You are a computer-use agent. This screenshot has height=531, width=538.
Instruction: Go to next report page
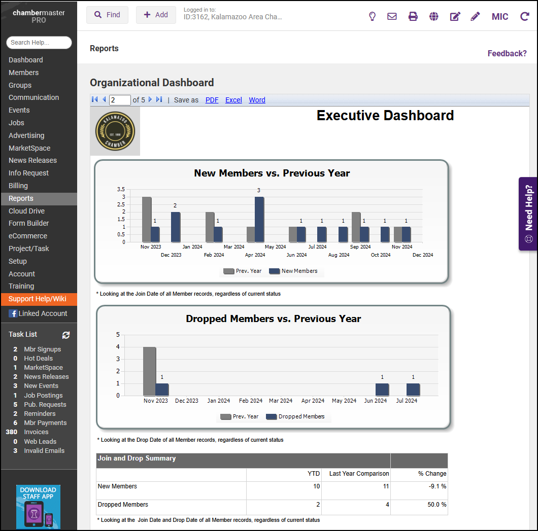pyautogui.click(x=150, y=99)
